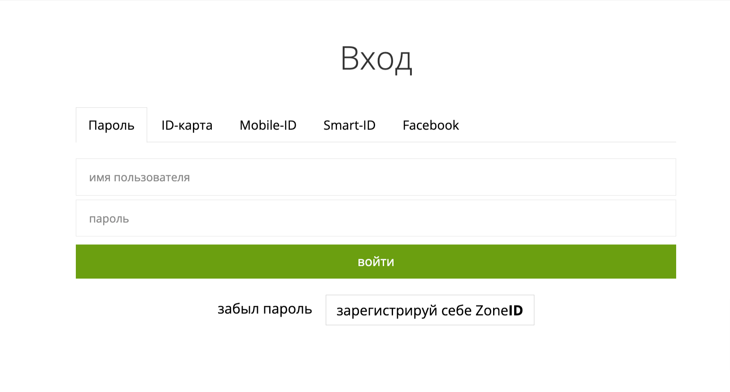
Task: Submit the login form with ВОЙТИ
Action: (x=376, y=261)
